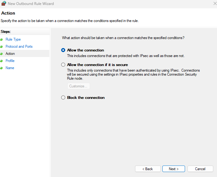Jump to the Profile step
The height and width of the screenshot is (177, 217).
pyautogui.click(x=10, y=61)
